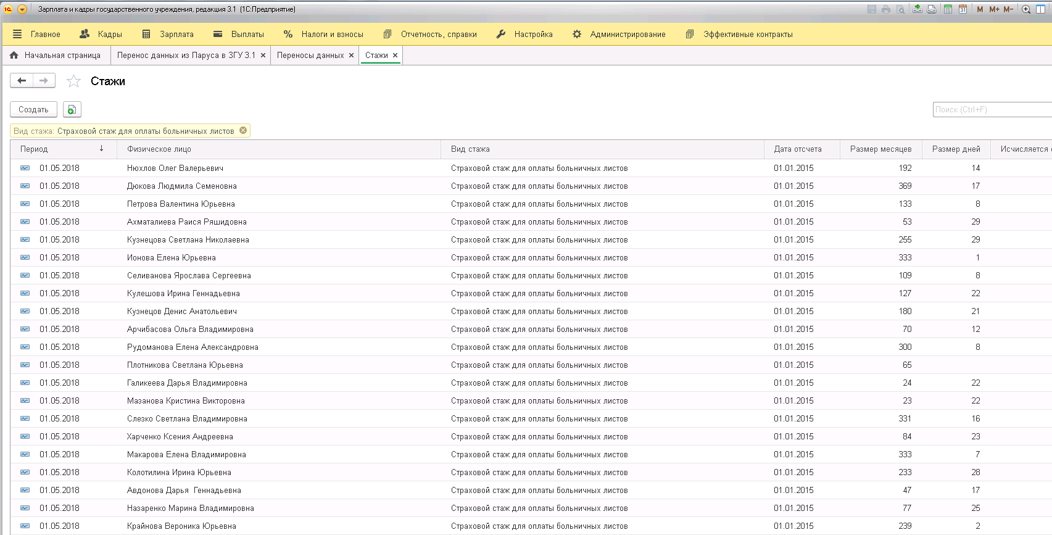Click the get link icon with green arrow

pos(917,9)
